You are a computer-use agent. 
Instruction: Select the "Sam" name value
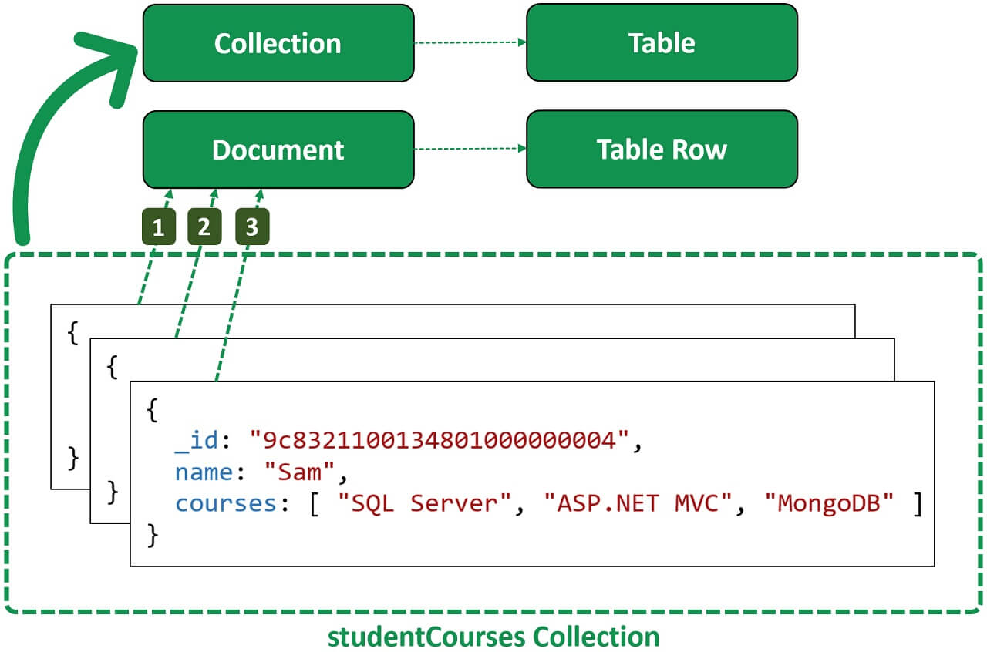point(301,472)
